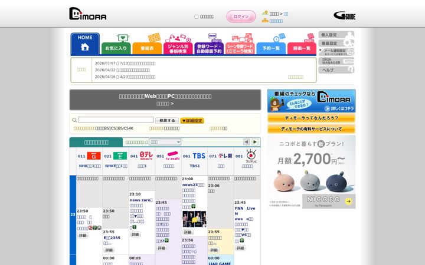The image size is (425, 265).
Task: Open DIGA MANAGER
Action: point(336,61)
